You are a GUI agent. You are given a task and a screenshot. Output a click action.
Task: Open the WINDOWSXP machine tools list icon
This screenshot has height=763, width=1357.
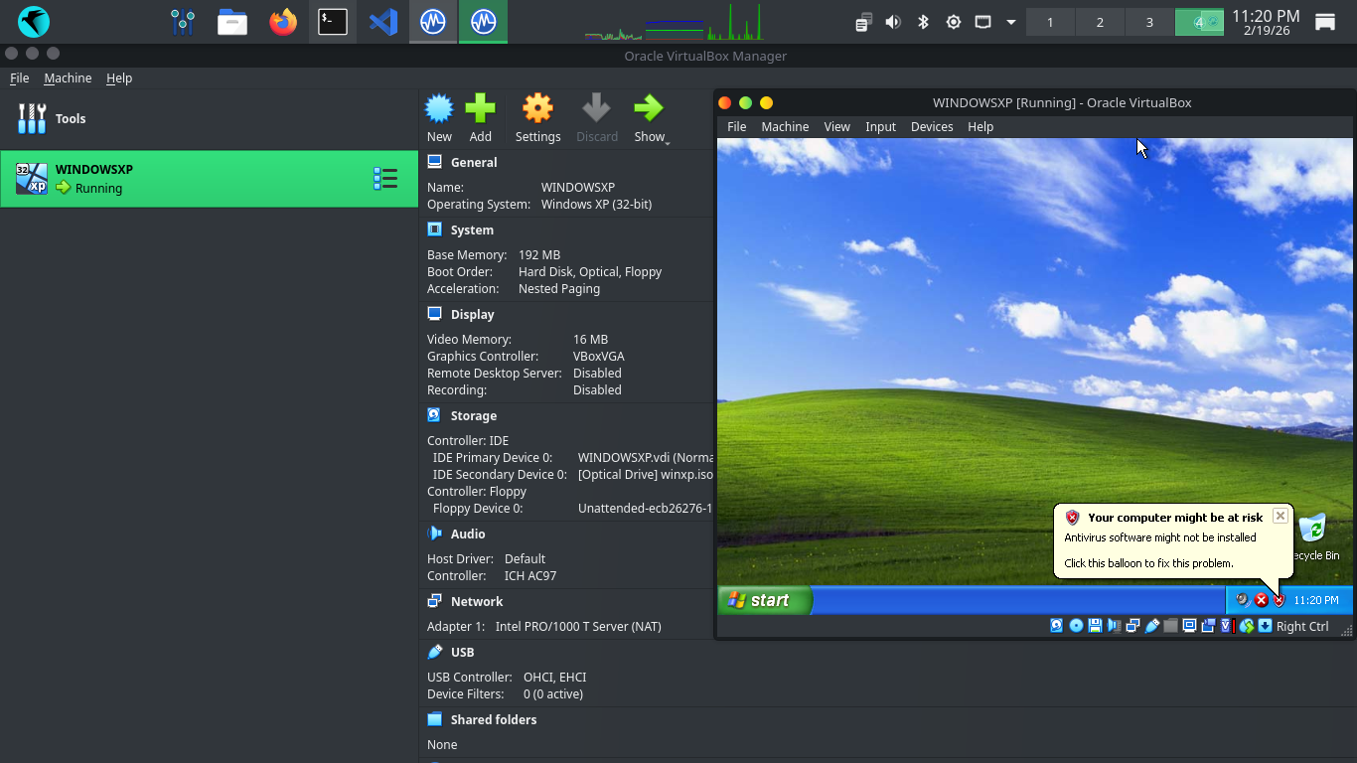tap(384, 179)
